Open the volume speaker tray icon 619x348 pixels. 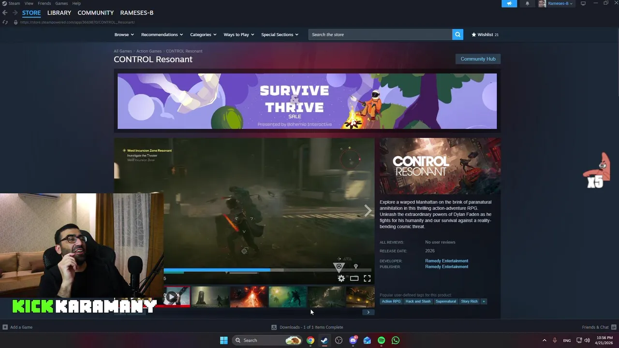[x=587, y=340]
